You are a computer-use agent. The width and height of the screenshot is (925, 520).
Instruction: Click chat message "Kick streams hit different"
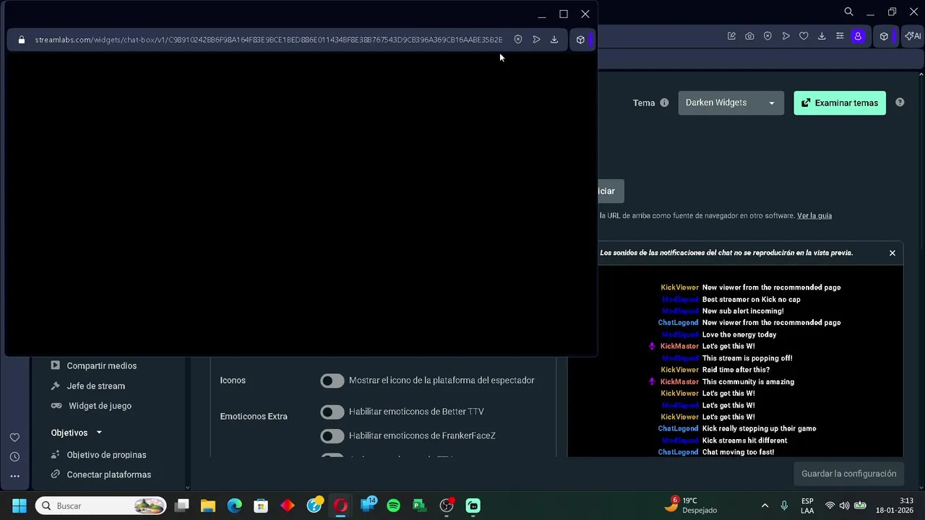point(744,441)
